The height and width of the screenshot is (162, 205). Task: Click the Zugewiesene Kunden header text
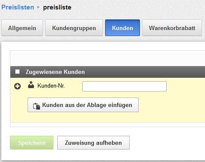[x=55, y=72]
